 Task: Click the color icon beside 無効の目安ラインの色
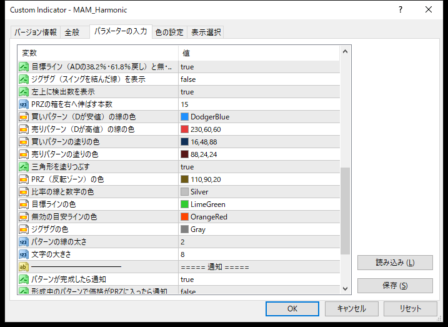click(24, 217)
